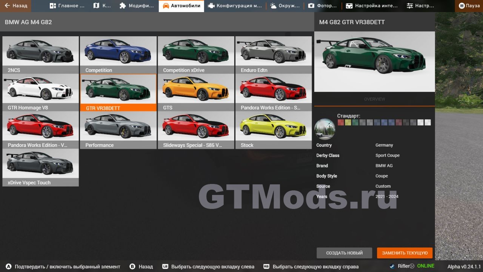Open the OVERVIEW section label
Image resolution: width=483 pixels, height=272 pixels.
tap(375, 99)
